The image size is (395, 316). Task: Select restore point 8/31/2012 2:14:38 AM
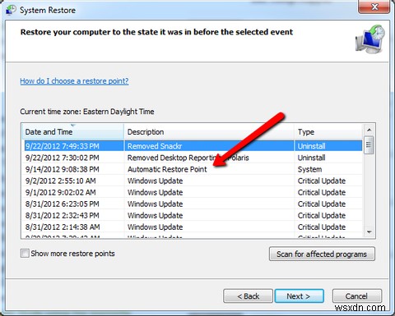193,227
